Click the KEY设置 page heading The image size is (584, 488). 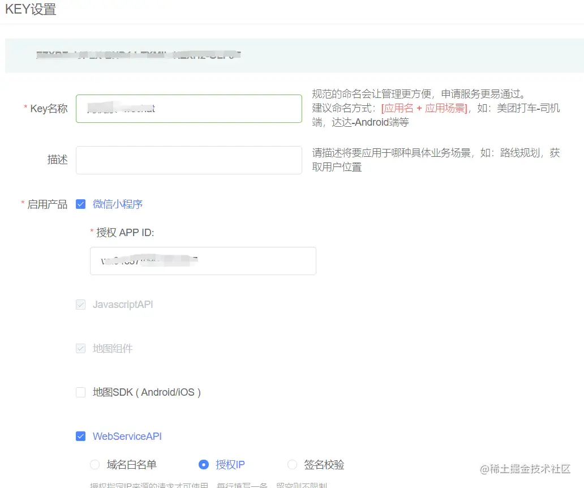click(x=31, y=9)
